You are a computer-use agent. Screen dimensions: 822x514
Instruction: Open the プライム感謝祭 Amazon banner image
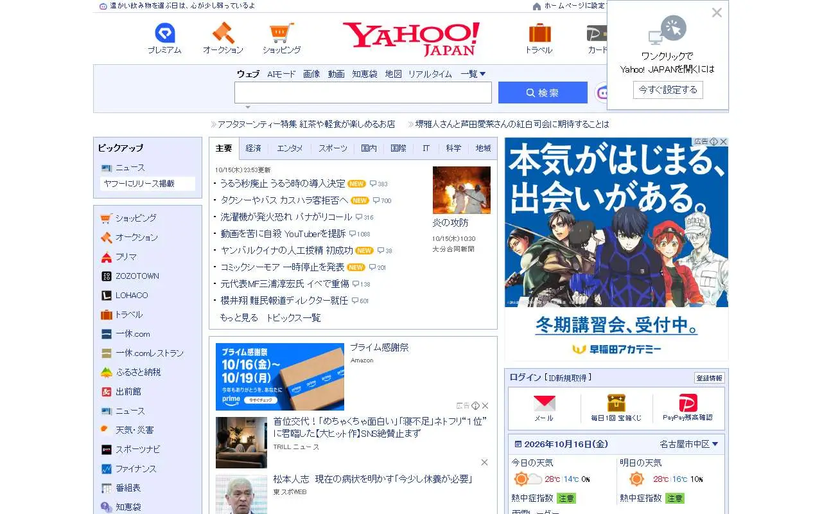click(280, 377)
